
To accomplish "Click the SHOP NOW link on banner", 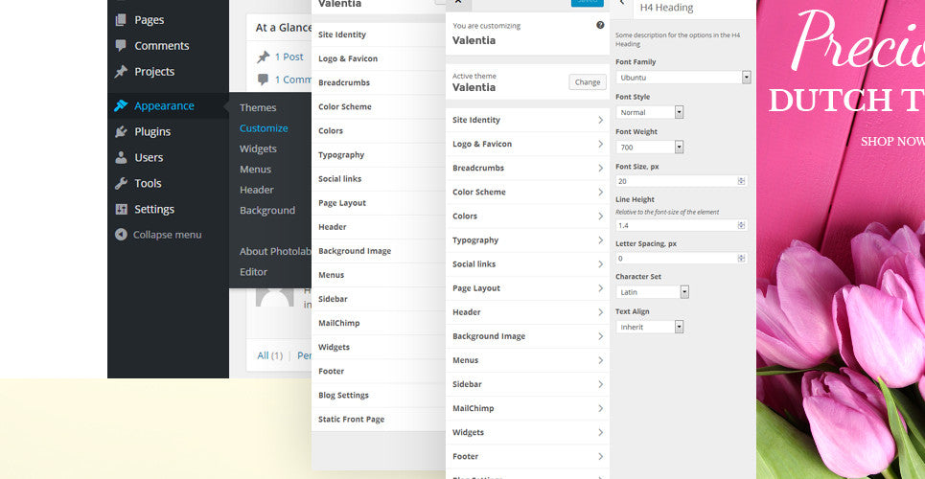I will 892,142.
